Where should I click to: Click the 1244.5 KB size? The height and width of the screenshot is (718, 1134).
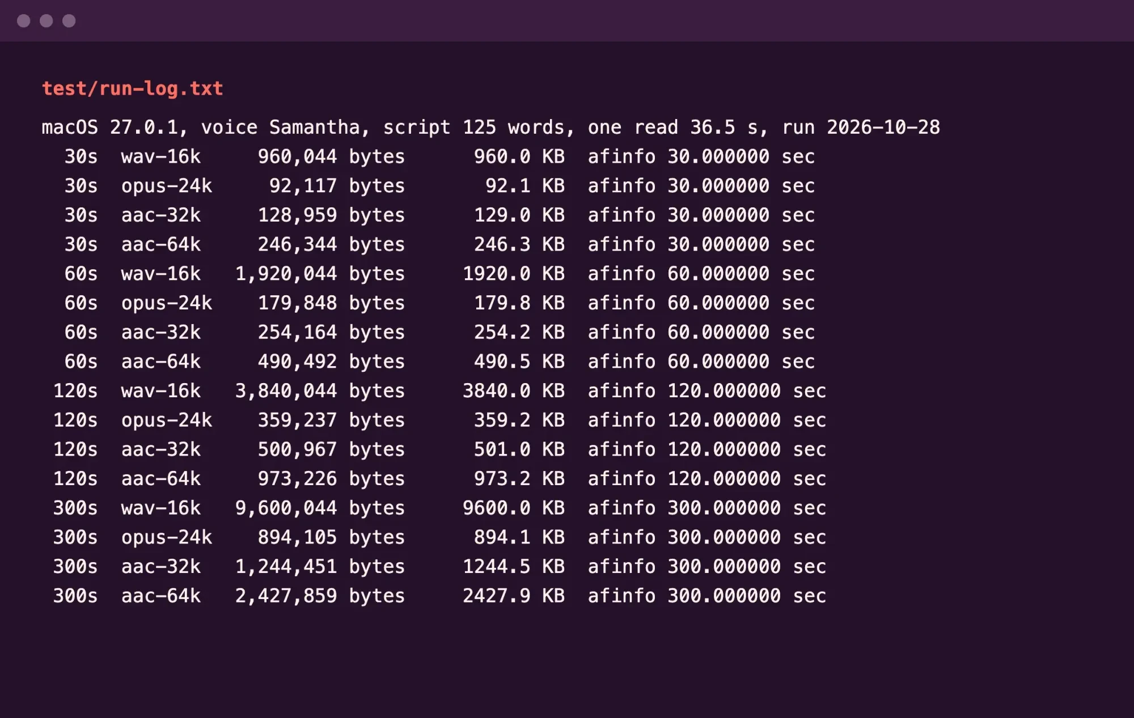tap(514, 567)
